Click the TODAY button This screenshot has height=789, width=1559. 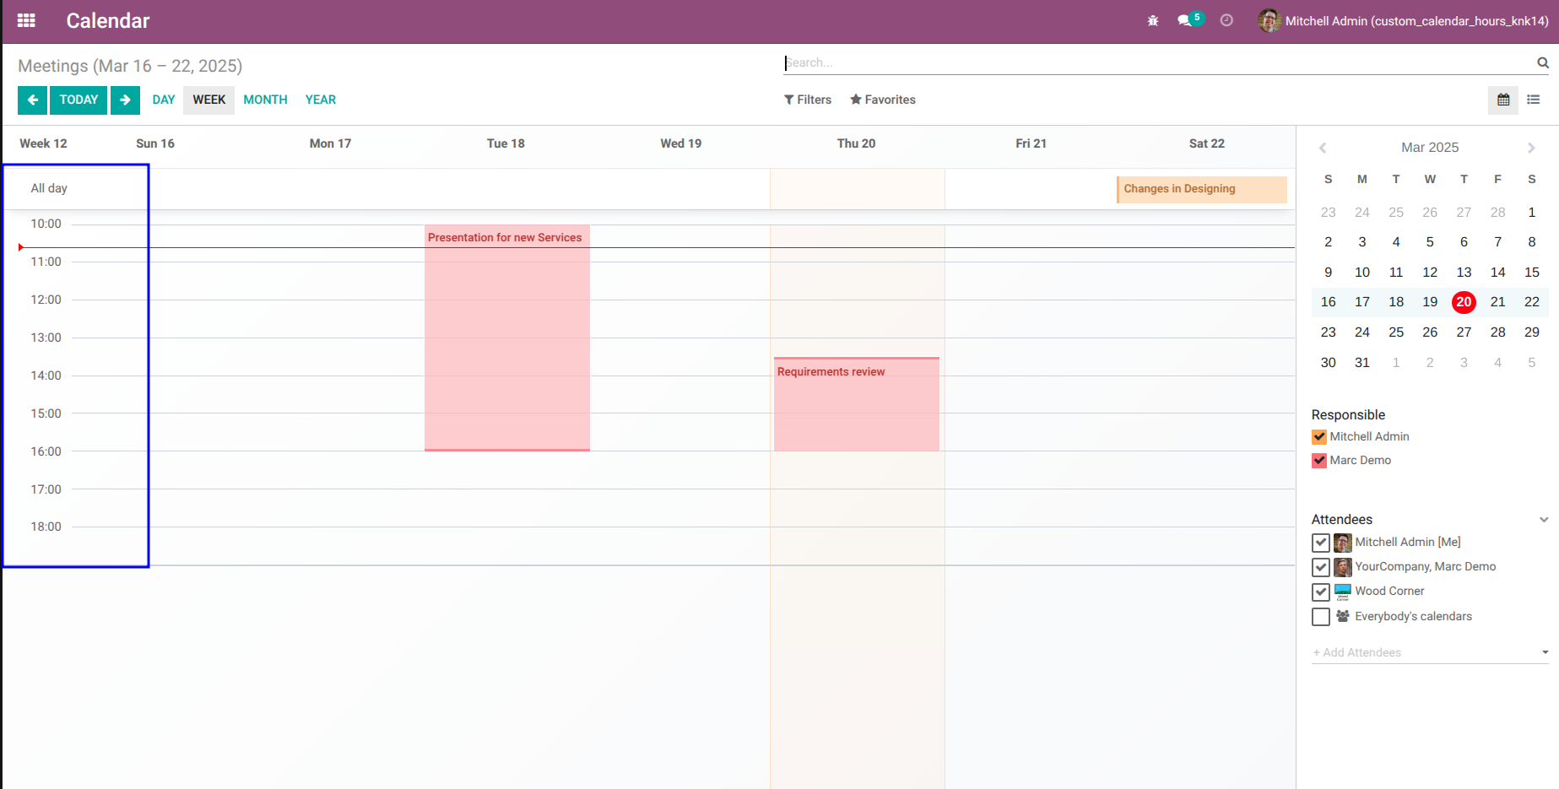click(x=78, y=100)
